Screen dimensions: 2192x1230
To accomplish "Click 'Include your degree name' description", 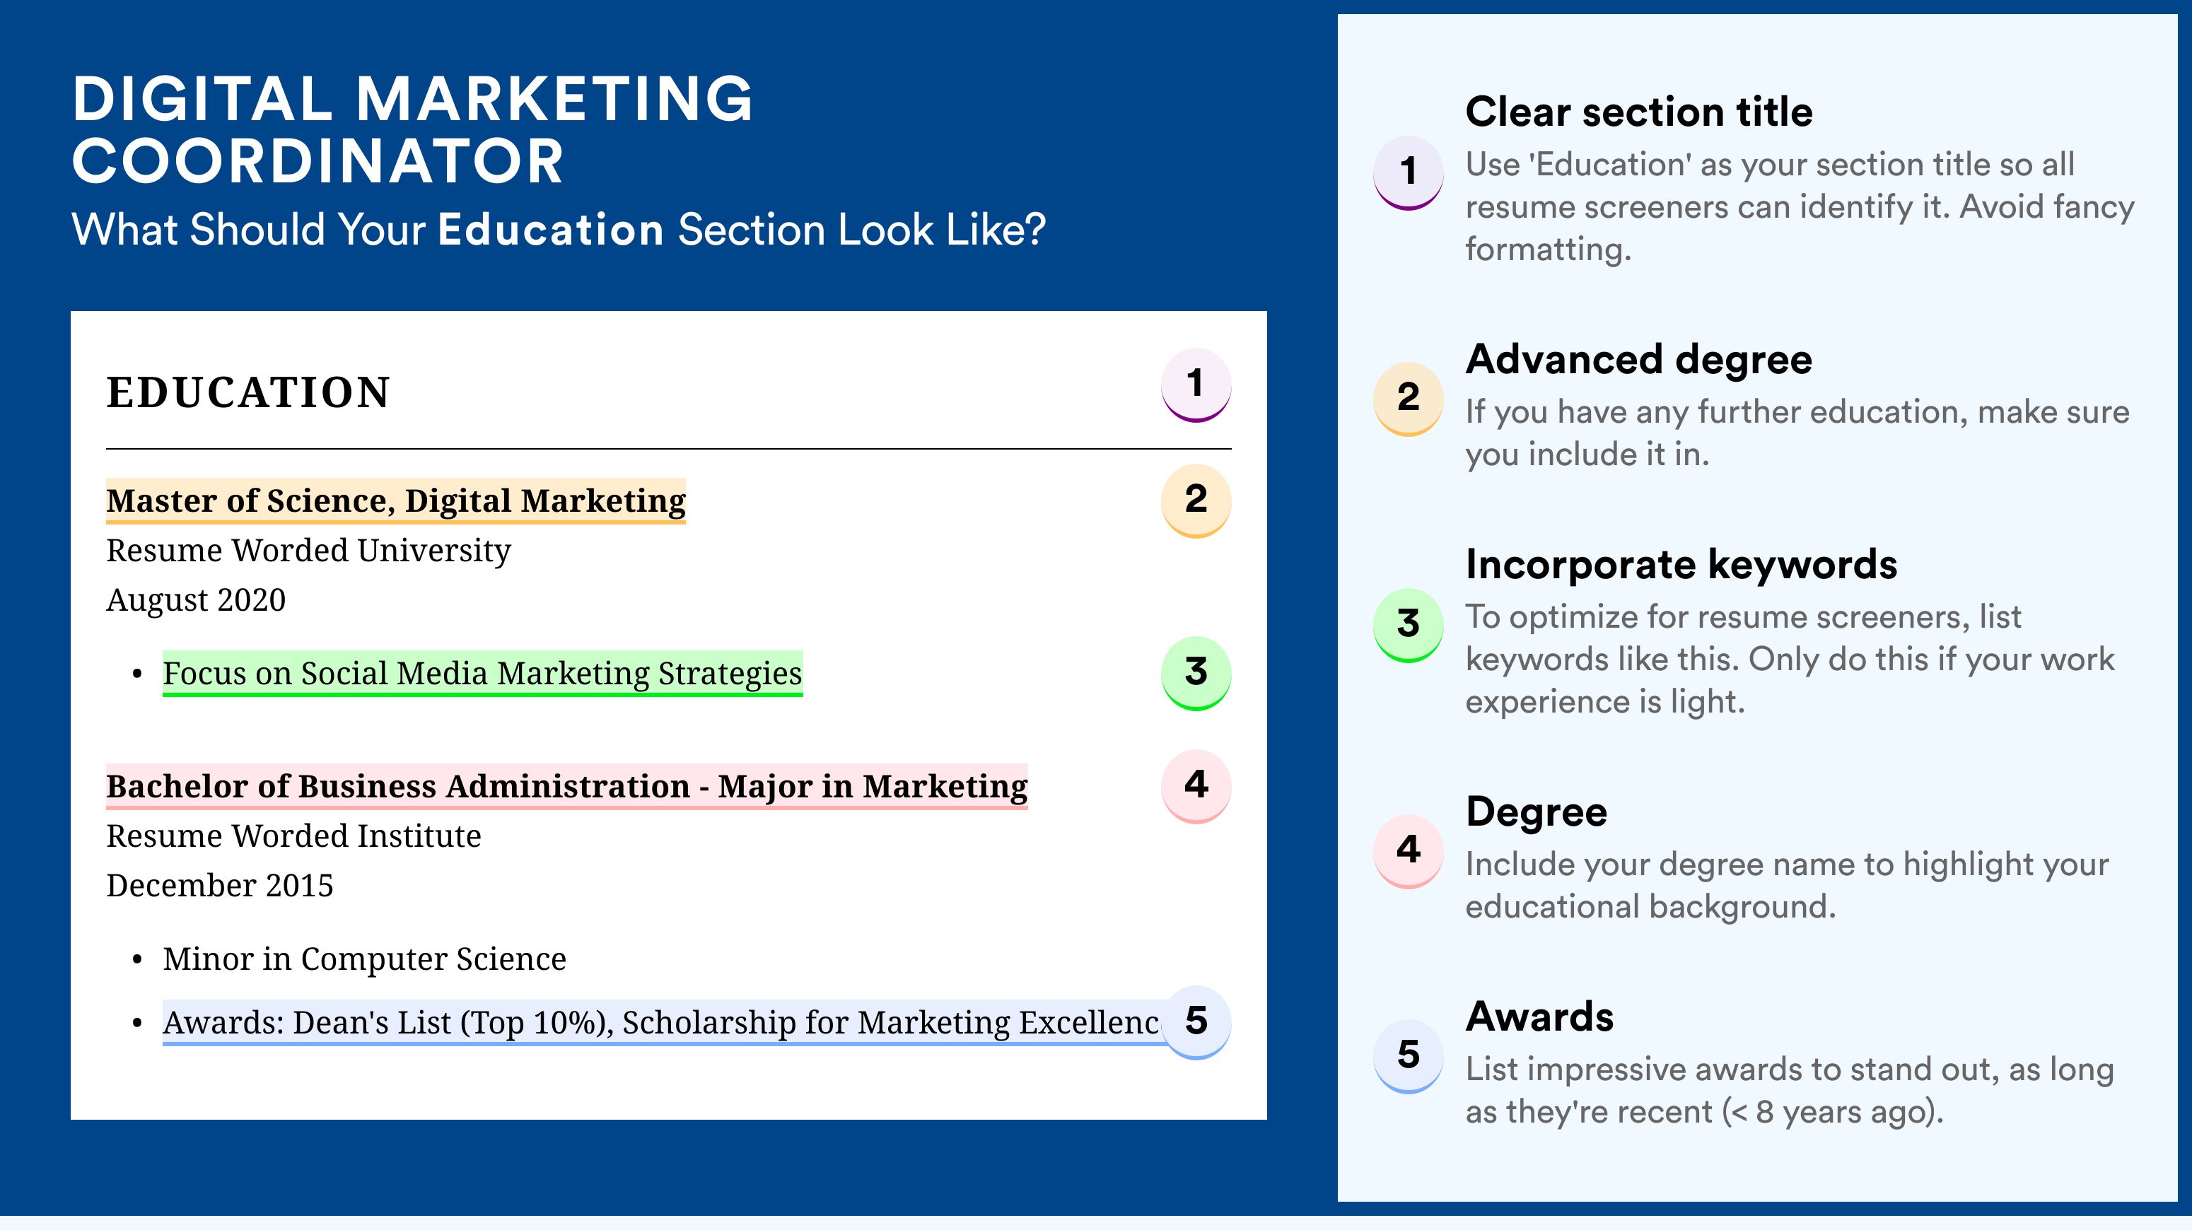I will (x=1787, y=886).
